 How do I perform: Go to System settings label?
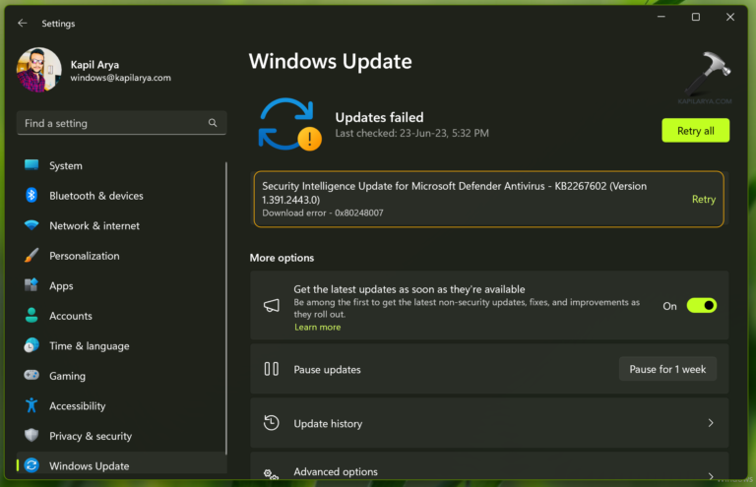click(x=66, y=165)
